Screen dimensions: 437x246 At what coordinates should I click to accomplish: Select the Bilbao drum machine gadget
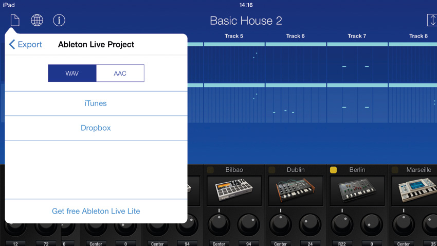tap(234, 190)
